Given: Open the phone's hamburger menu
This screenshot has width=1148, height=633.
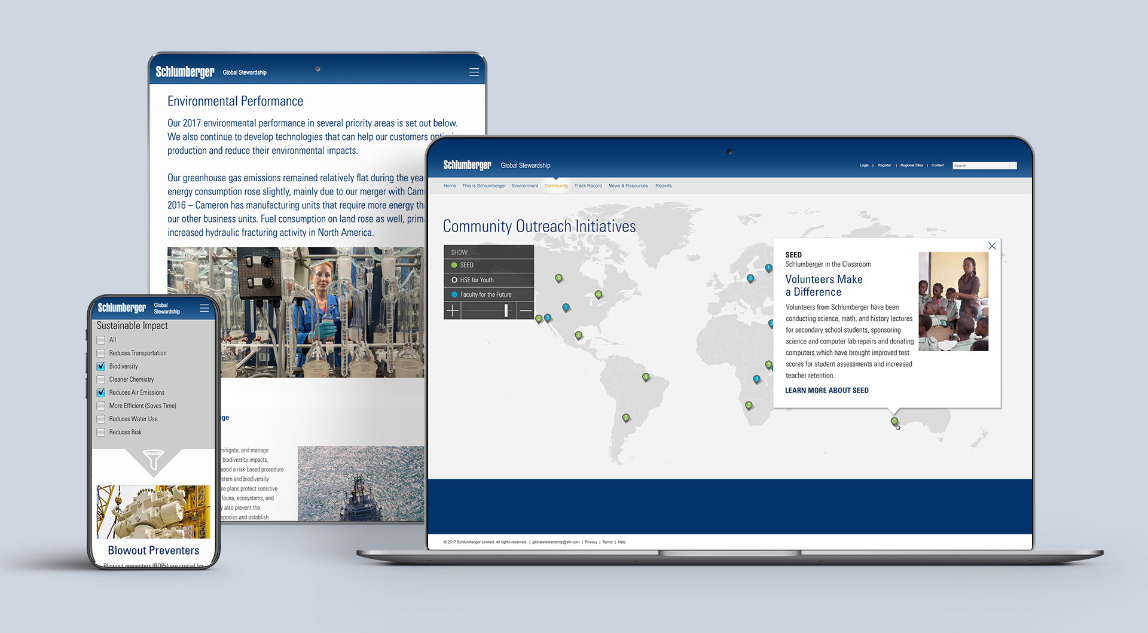Looking at the screenshot, I should click(x=204, y=308).
